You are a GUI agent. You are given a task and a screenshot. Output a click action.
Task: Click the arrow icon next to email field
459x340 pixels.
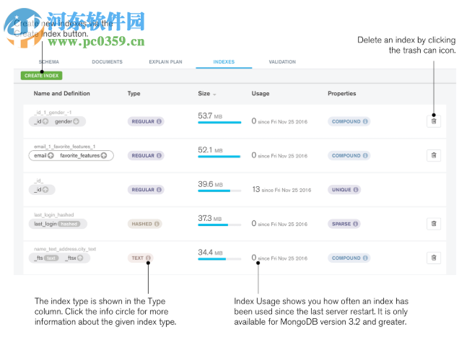tap(51, 155)
